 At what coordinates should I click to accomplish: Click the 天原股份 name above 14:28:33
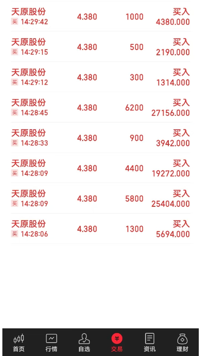29,133
